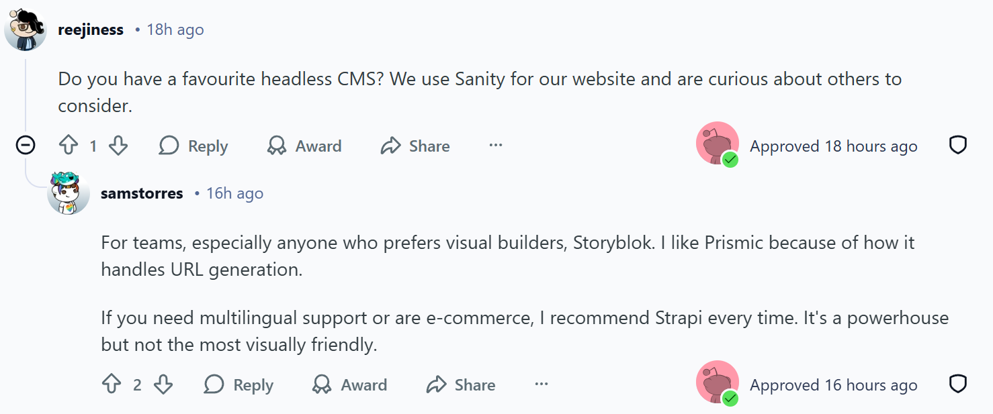
Task: Click samstorres's avatar image
Action: [69, 193]
